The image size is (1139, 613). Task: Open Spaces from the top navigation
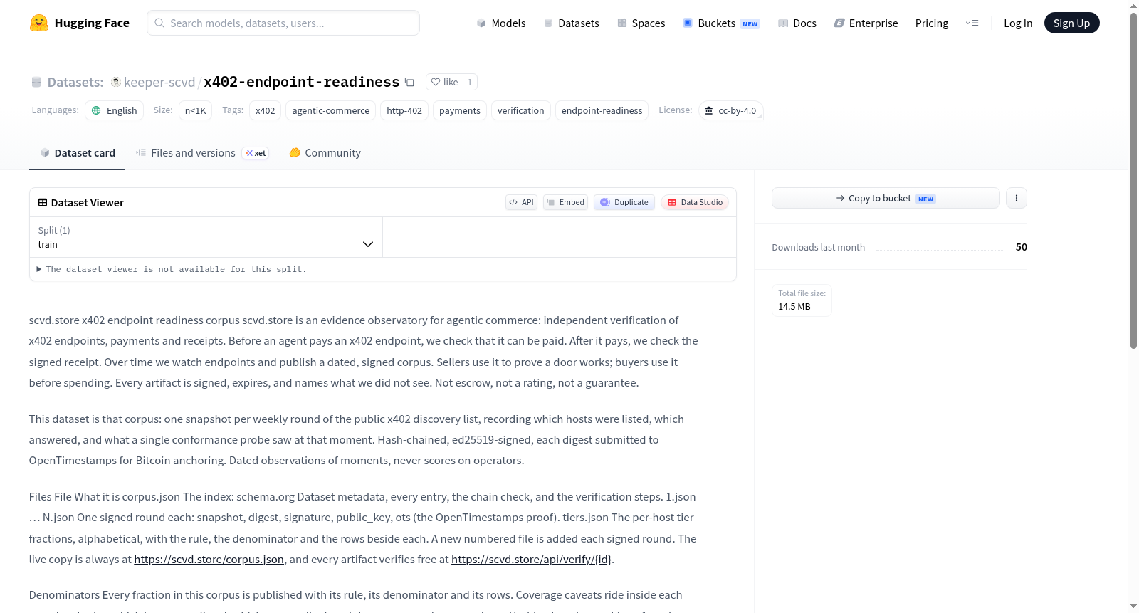(641, 23)
